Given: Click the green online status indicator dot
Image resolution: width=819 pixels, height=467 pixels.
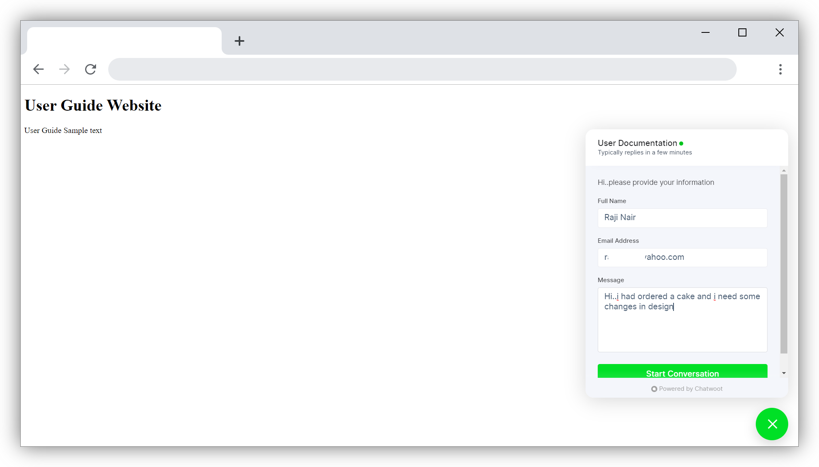Looking at the screenshot, I should (683, 143).
